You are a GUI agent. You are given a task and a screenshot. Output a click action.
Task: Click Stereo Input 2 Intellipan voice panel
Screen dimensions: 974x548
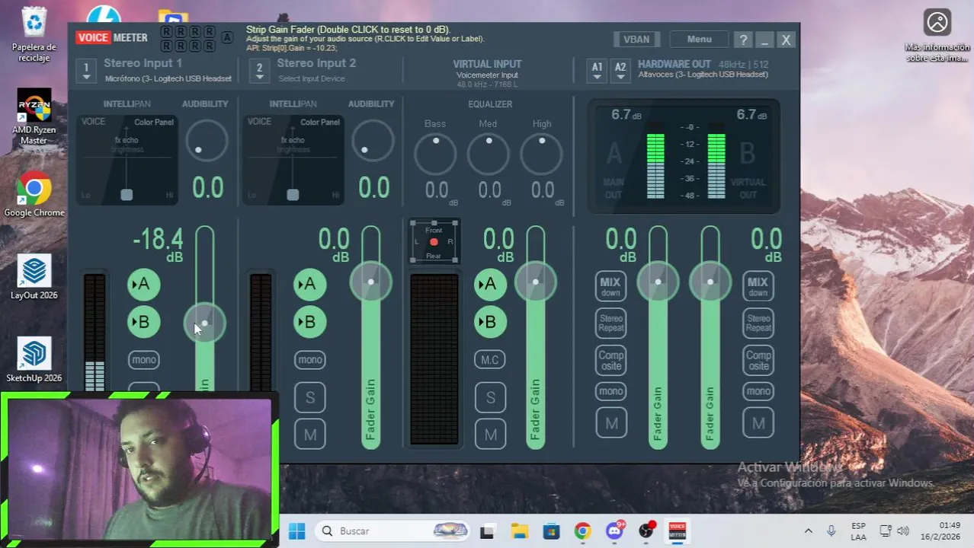point(293,160)
